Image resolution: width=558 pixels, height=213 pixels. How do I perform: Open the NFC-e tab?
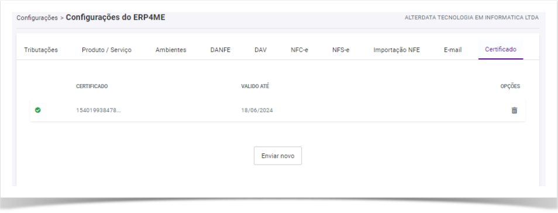(299, 50)
